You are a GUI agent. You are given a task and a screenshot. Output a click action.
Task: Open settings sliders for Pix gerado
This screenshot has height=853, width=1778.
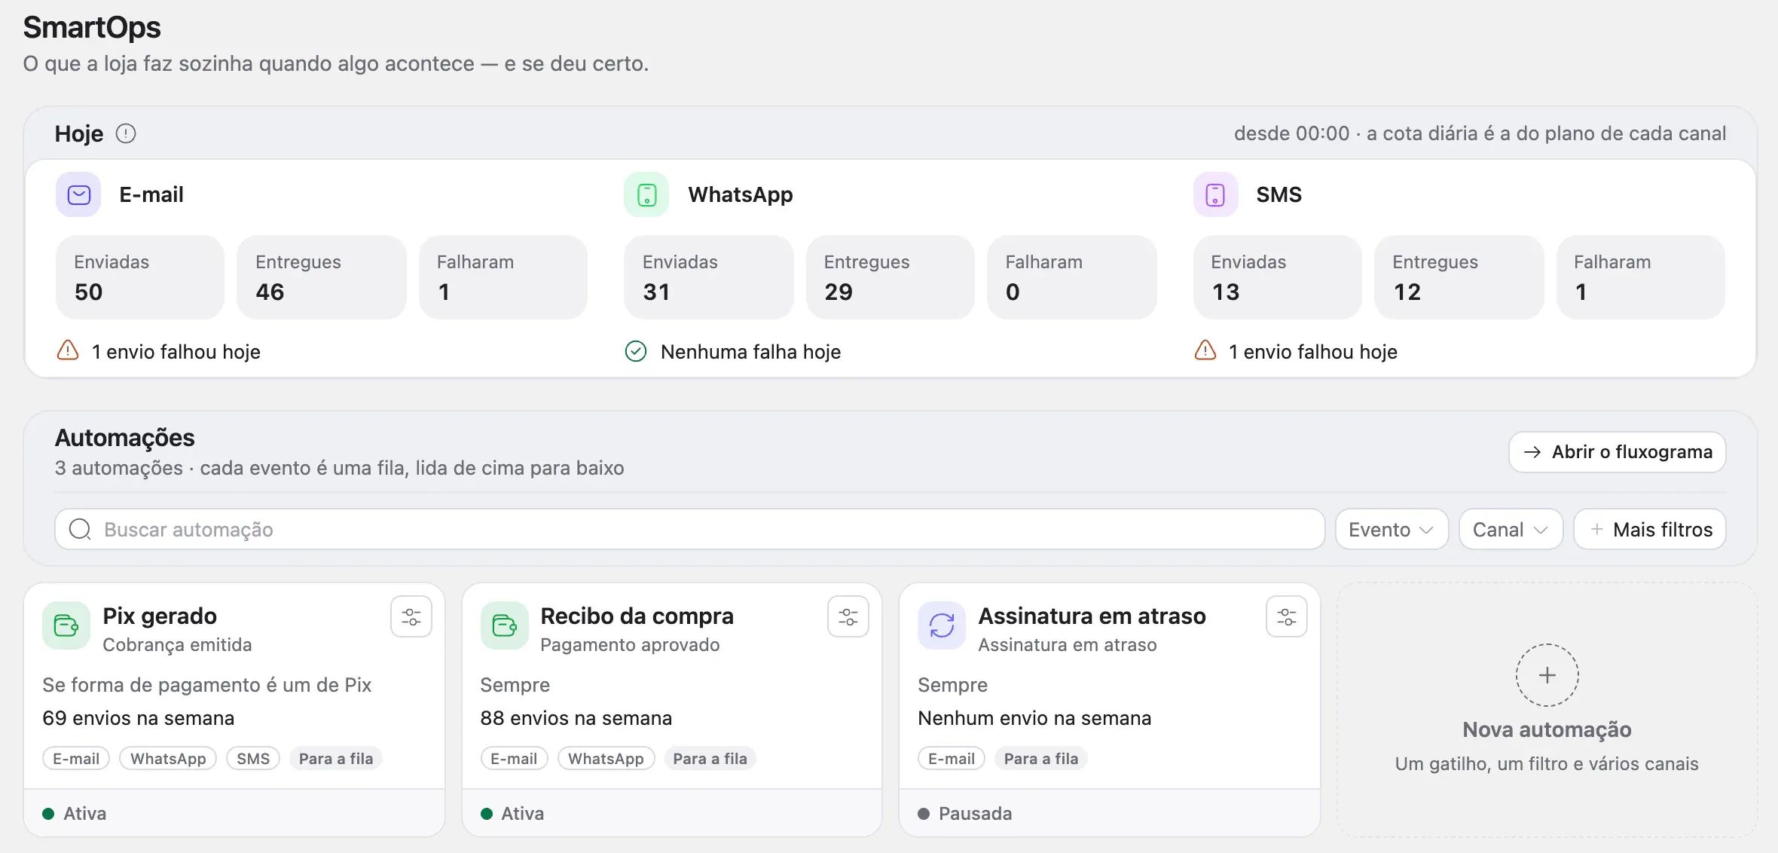pos(411,617)
